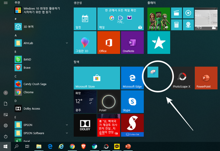Screen dimensions: 220x151
Task: Click the Windows Start button
Action: (x=5, y=147)
